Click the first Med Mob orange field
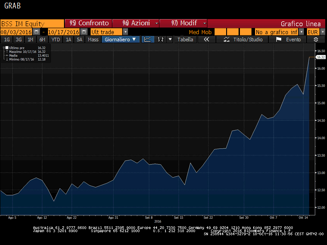 pyautogui.click(x=220, y=32)
